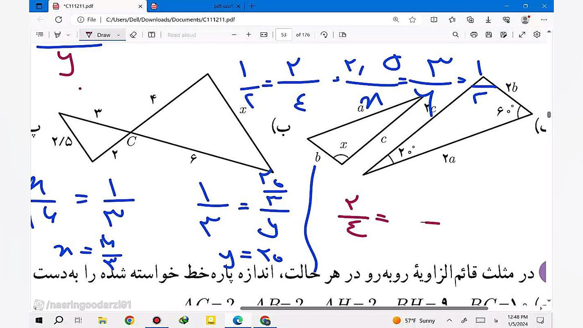Open the 57°F Sunny weather widget
The width and height of the screenshot is (583, 328).
[414, 321]
